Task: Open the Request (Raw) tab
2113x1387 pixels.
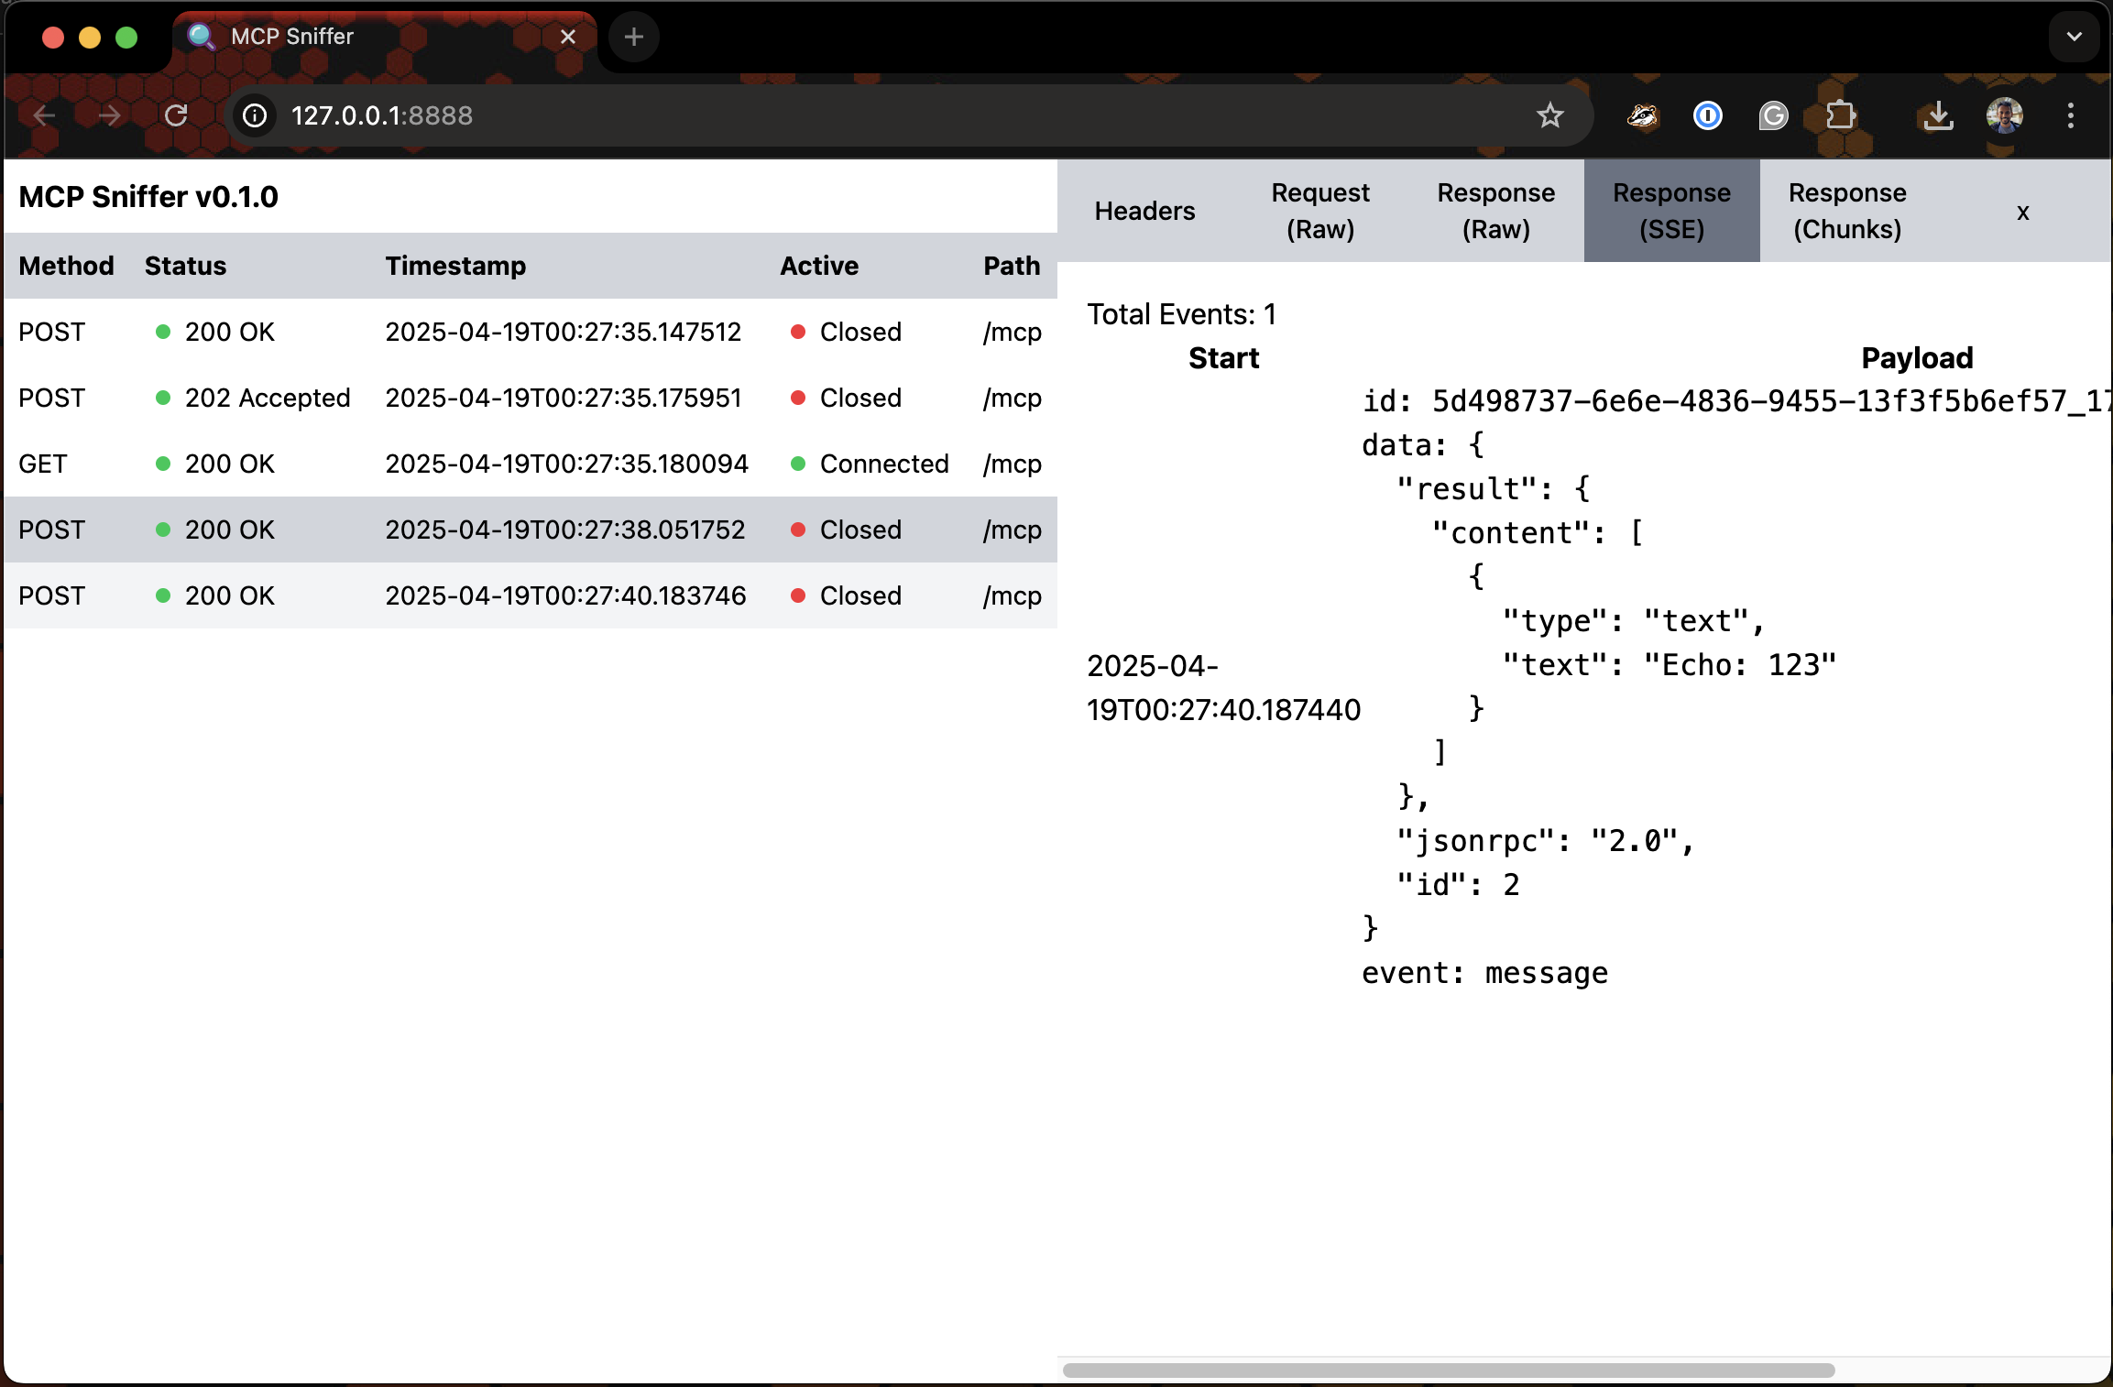Action: click(x=1319, y=211)
